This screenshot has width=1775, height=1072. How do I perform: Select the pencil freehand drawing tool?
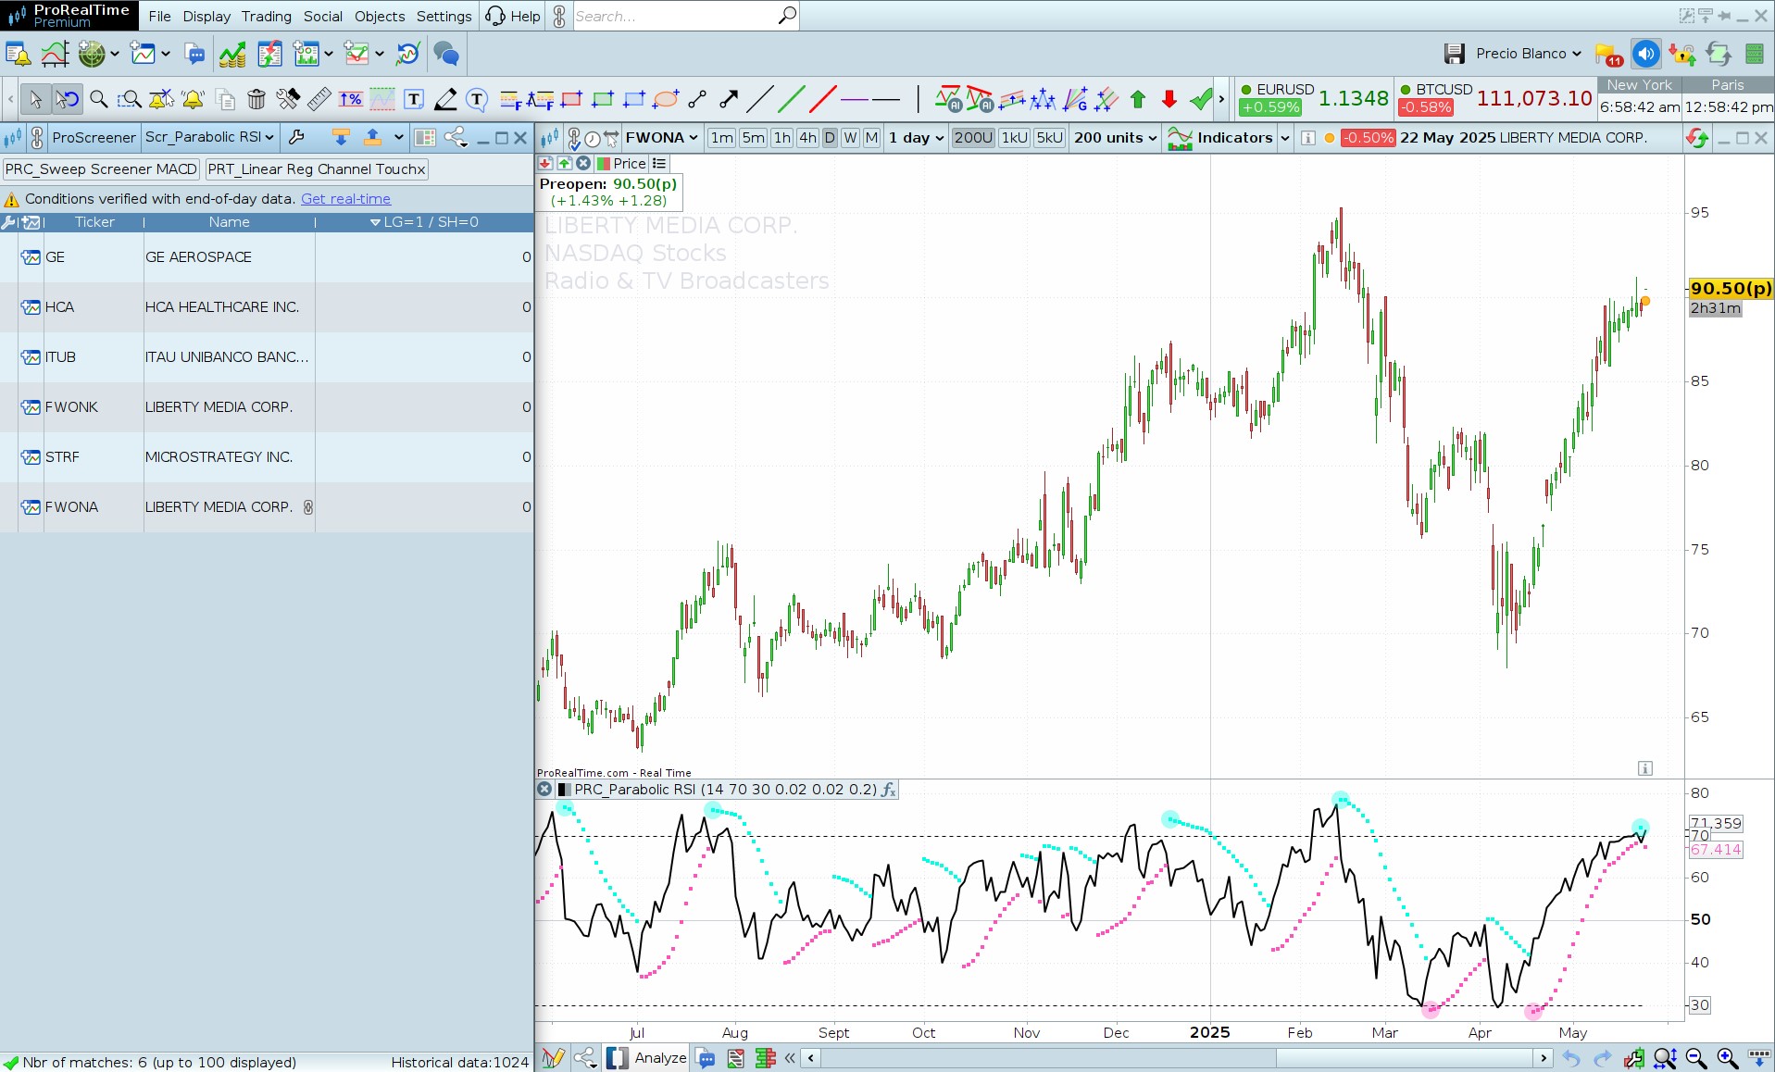(x=445, y=99)
